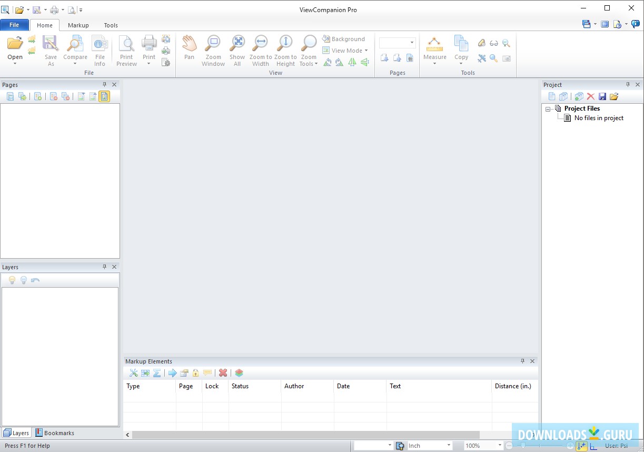Click the glasses icon in Tools group
This screenshot has width=644, height=452.
[x=494, y=43]
